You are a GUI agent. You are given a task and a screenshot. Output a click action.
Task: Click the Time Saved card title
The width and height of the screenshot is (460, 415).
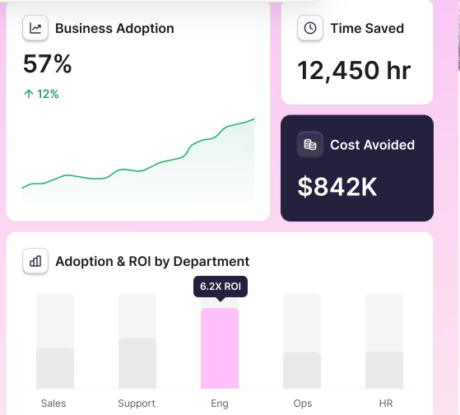pyautogui.click(x=367, y=29)
